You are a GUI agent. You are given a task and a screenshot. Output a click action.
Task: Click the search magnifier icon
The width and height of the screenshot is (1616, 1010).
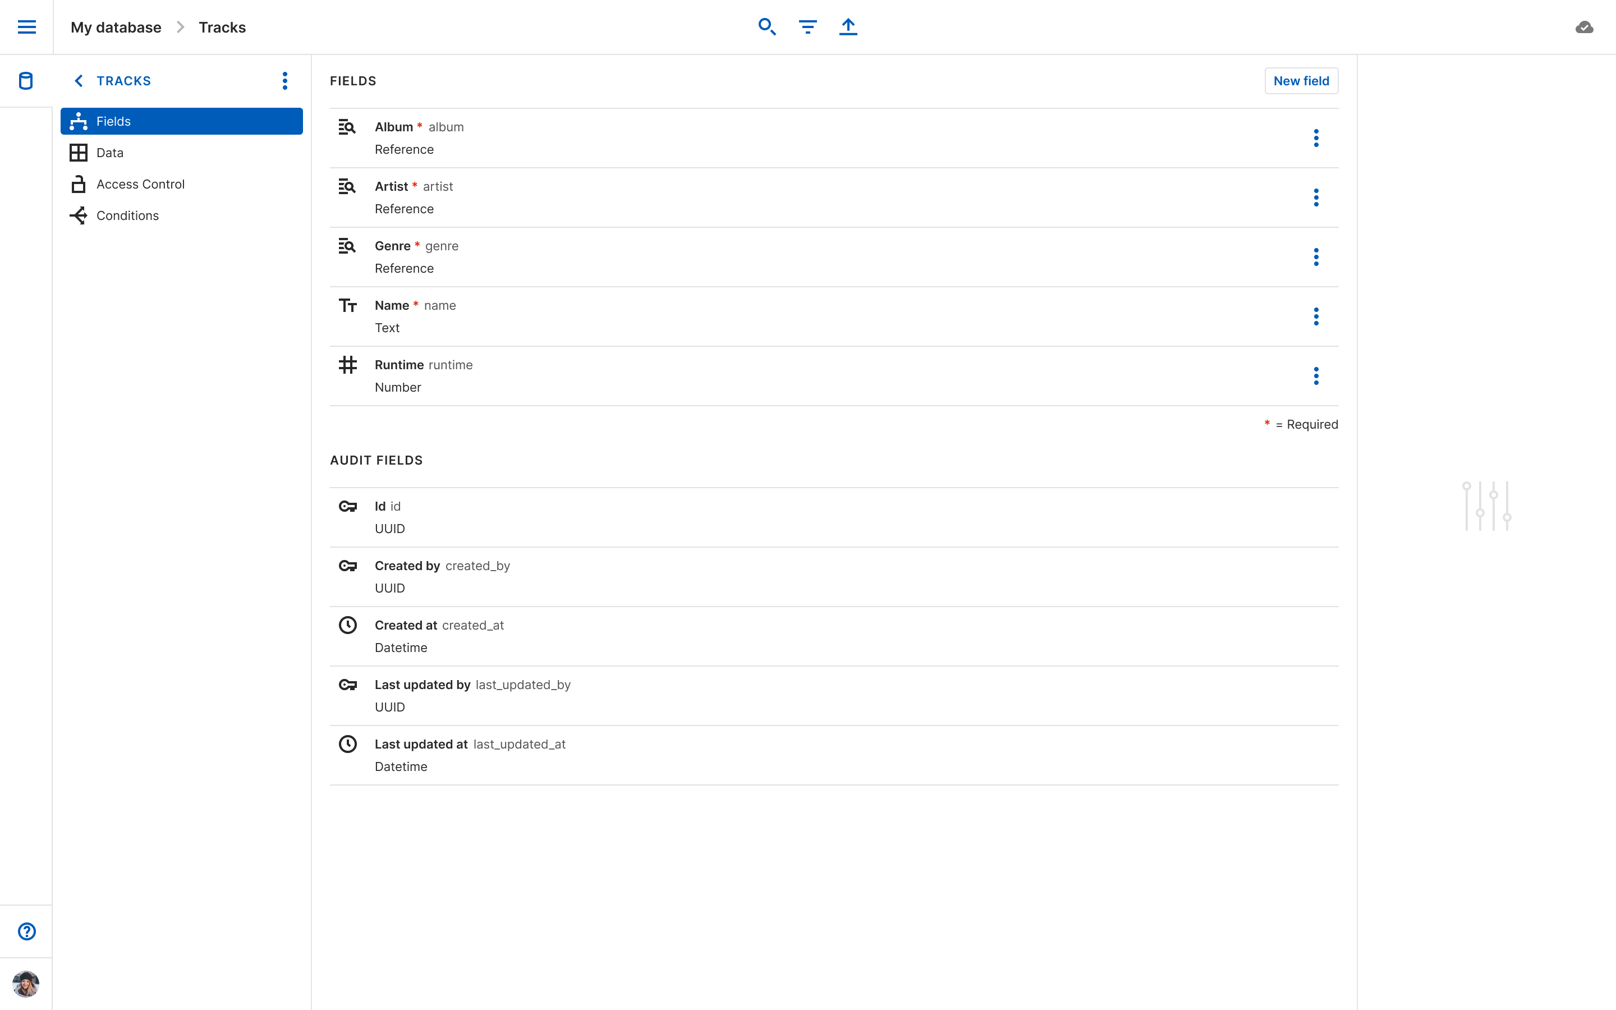(x=766, y=27)
